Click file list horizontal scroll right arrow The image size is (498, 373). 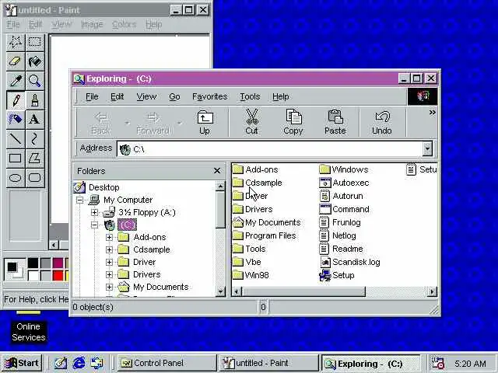point(433,291)
